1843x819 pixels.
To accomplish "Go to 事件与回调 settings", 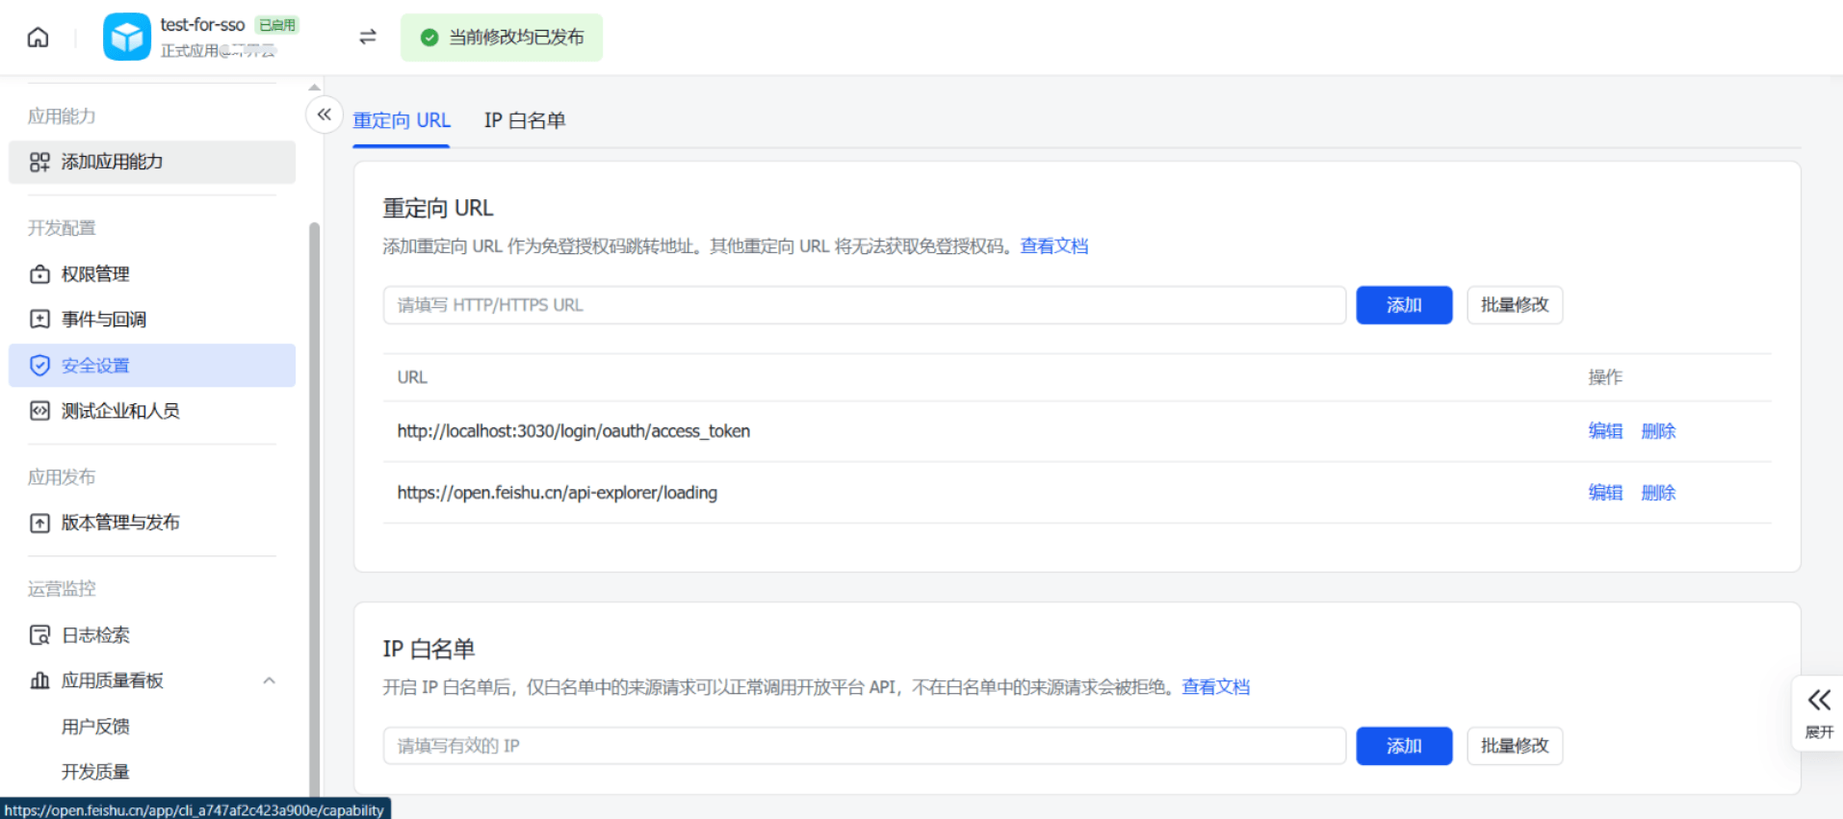I will click(x=103, y=320).
